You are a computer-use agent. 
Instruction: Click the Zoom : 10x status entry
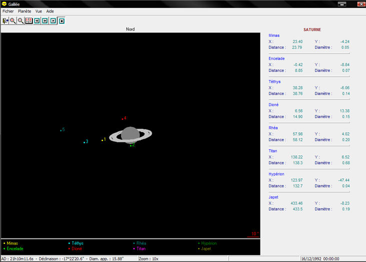148,259
